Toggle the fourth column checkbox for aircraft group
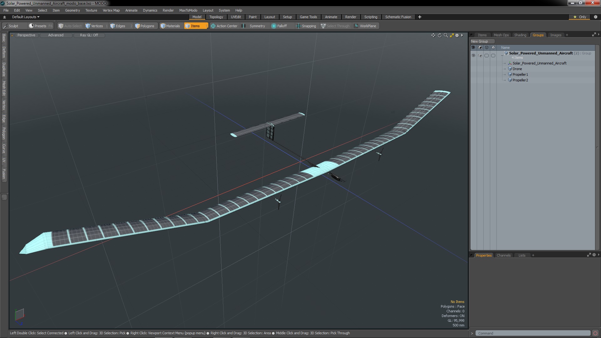This screenshot has width=601, height=338. [x=493, y=55]
